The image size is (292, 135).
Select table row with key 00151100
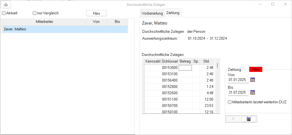[x=170, y=99]
